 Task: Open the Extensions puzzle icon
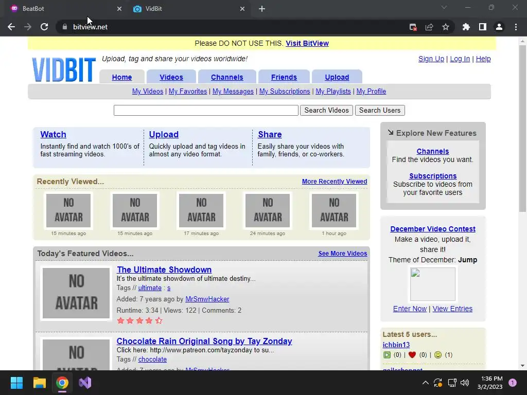pyautogui.click(x=466, y=27)
